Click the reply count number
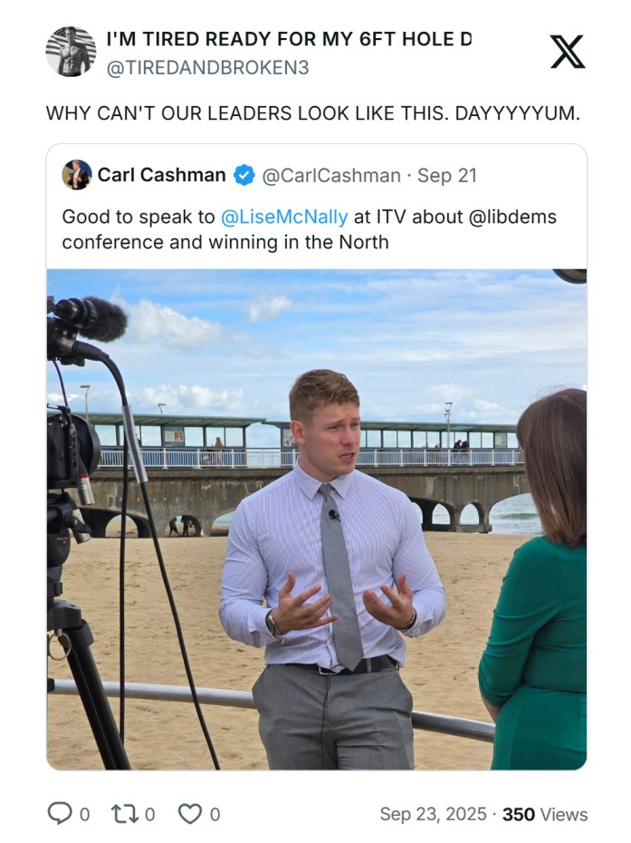The image size is (631, 843). click(84, 815)
